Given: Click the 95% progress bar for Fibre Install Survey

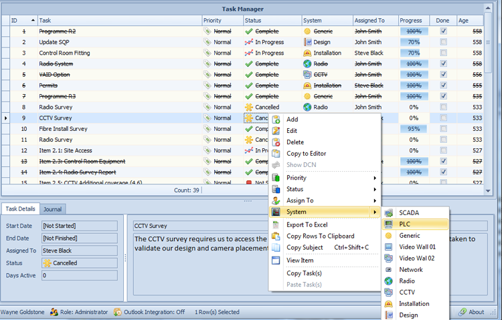Looking at the screenshot, I should (x=414, y=128).
